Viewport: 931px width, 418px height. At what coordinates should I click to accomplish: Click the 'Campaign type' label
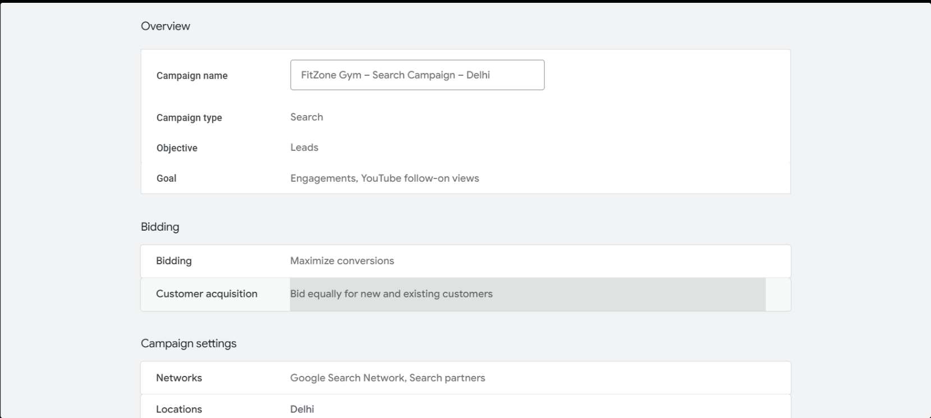click(189, 118)
